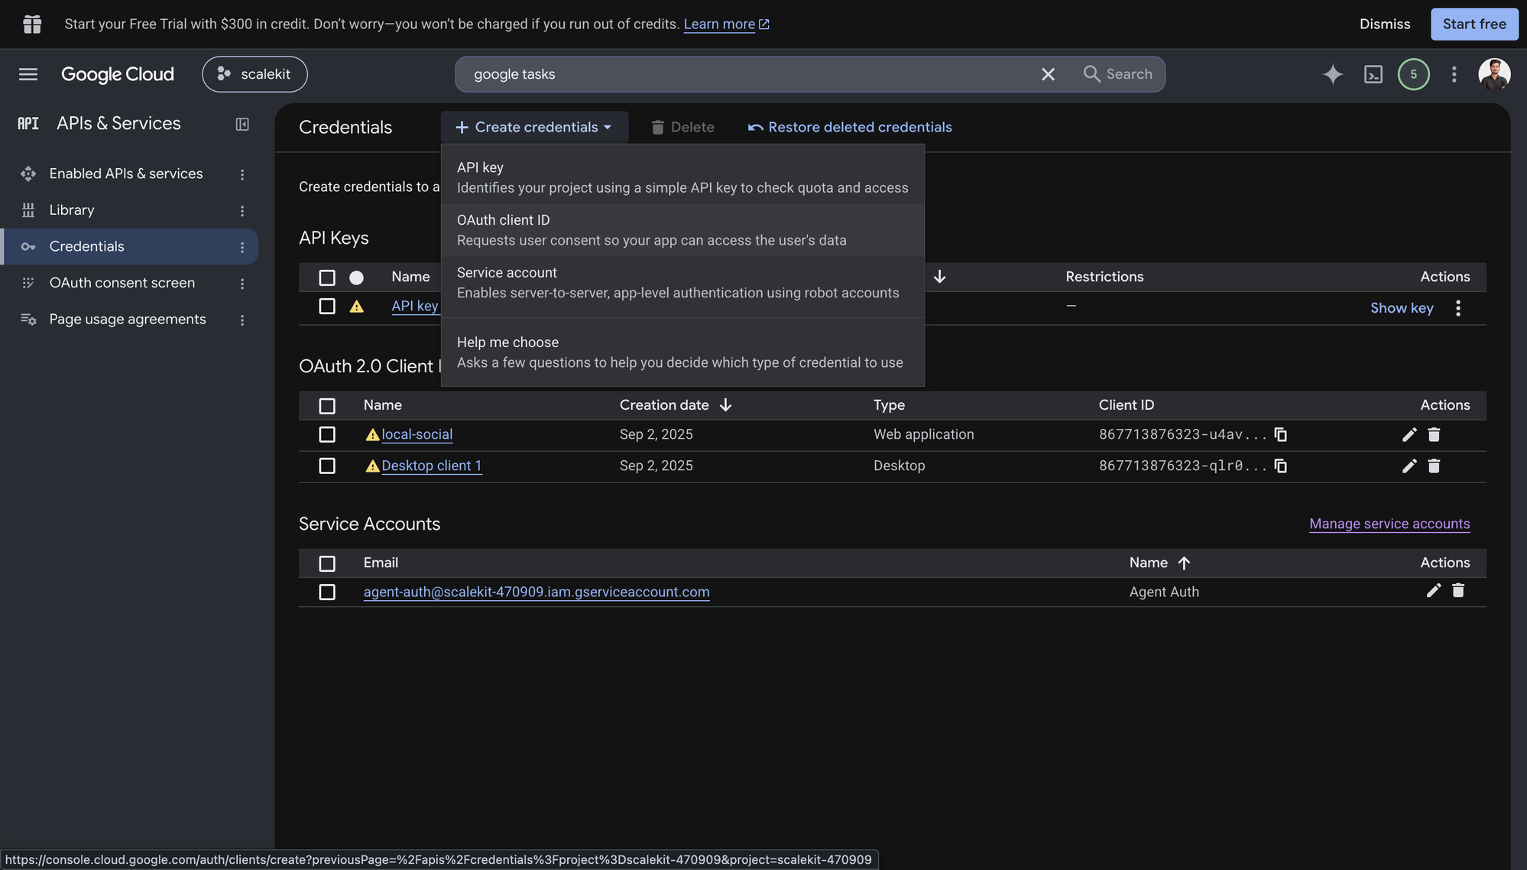The height and width of the screenshot is (870, 1527).
Task: Open Page usage agreements page
Action: pyautogui.click(x=128, y=319)
